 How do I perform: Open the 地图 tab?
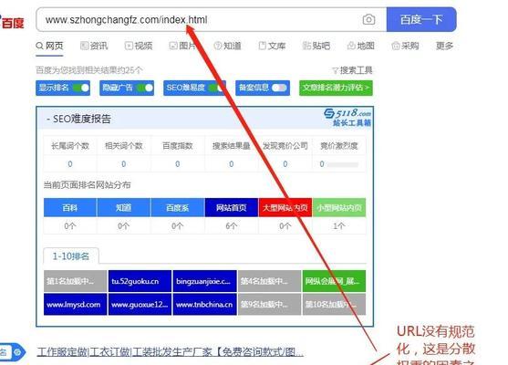tap(361, 46)
